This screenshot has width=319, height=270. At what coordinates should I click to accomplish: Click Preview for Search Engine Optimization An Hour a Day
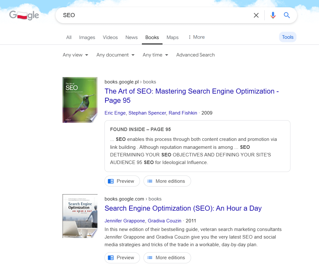pyautogui.click(x=122, y=258)
